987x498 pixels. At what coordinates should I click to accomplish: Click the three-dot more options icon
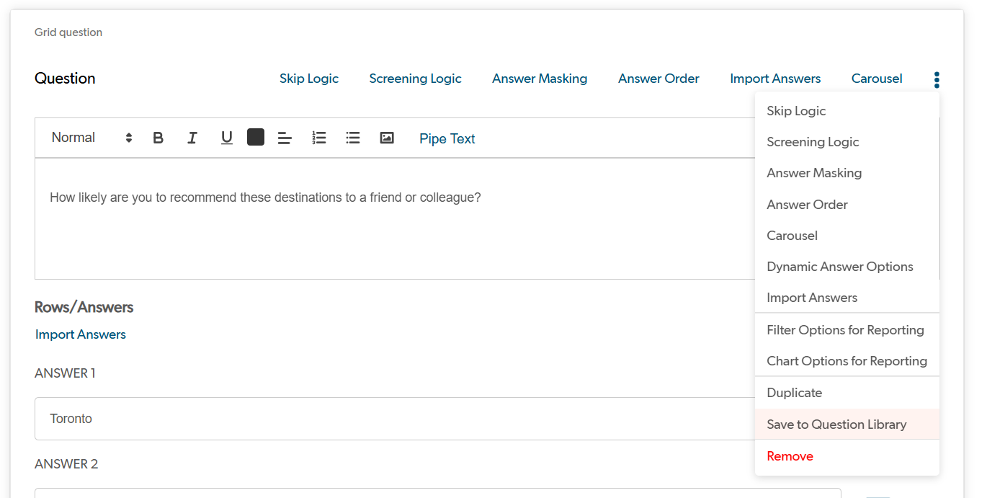coord(937,79)
